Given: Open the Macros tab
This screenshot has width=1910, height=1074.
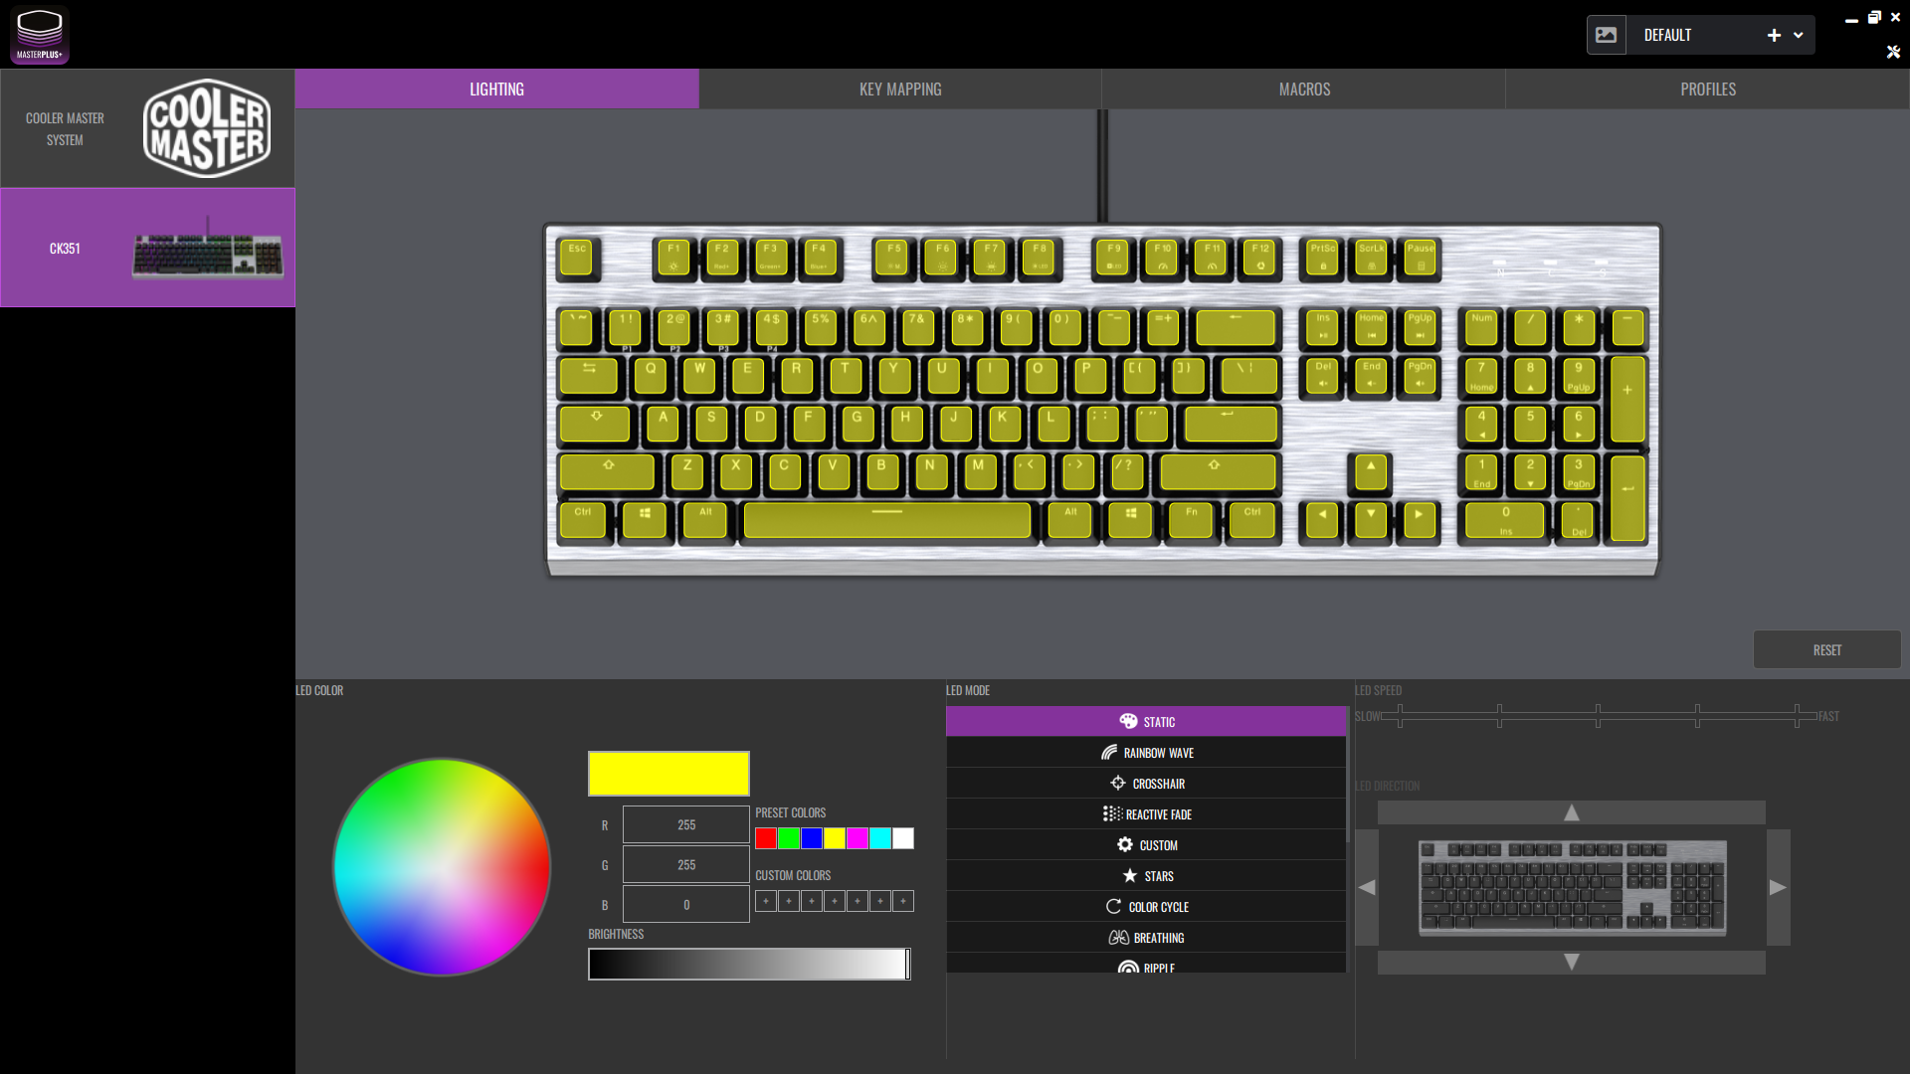Looking at the screenshot, I should (x=1303, y=89).
